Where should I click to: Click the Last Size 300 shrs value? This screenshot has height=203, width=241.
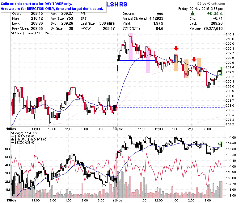pyautogui.click(x=107, y=23)
